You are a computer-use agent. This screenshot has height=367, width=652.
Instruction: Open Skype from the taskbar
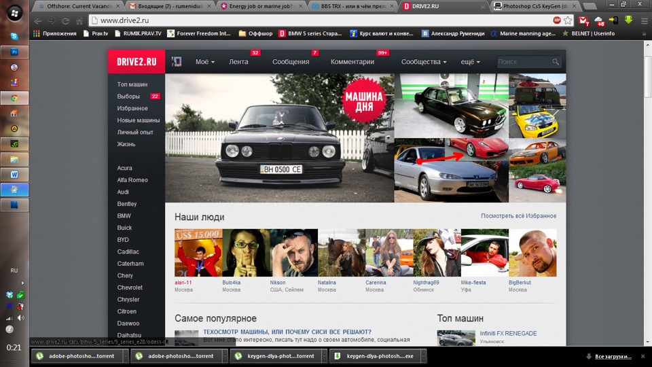click(14, 36)
